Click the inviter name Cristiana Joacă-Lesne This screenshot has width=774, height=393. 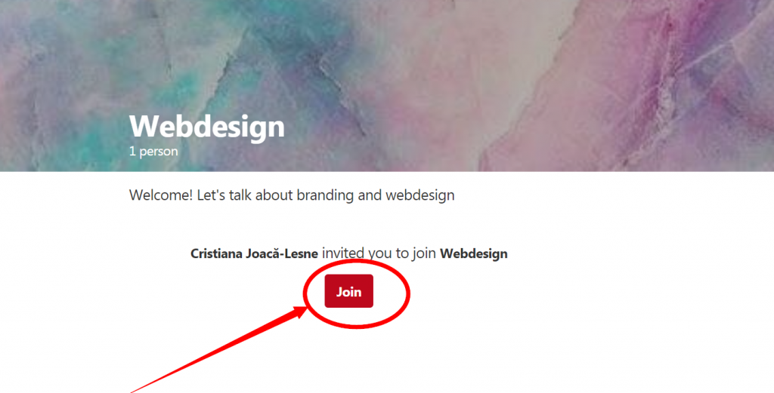(254, 253)
